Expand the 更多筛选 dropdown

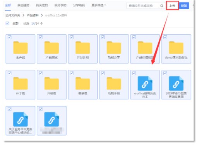99,5
